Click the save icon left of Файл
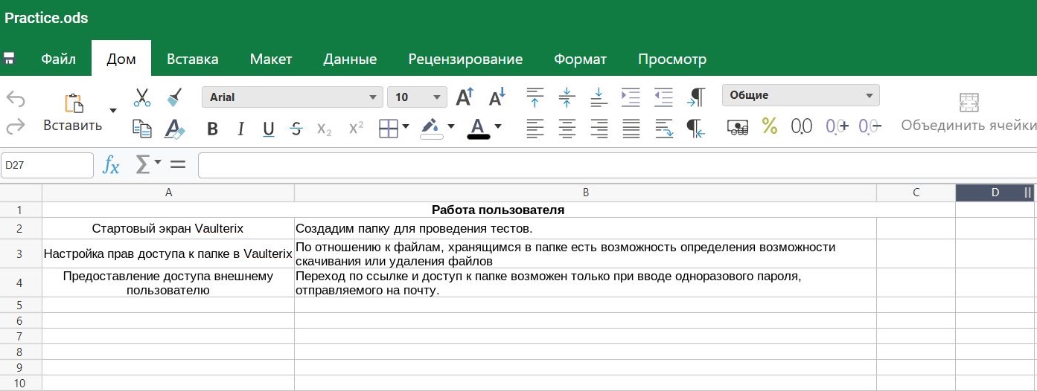The image size is (1037, 391). 10,58
